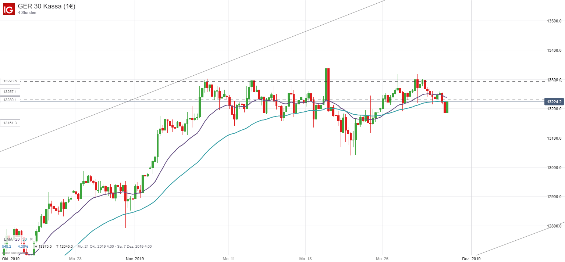Remove the EMA indicator with the X

click(x=31, y=239)
